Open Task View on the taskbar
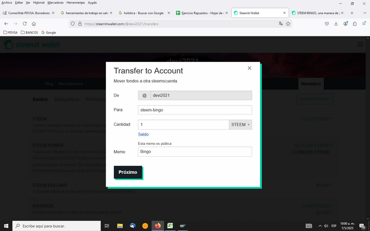 click(106, 226)
